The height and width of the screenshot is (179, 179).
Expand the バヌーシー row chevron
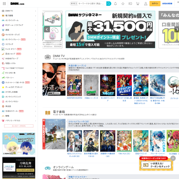point(36,78)
